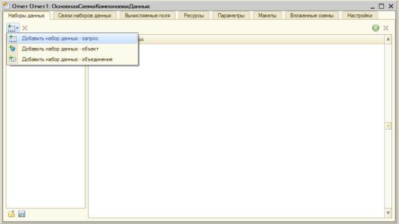Click the scrollbar down arrow

tap(388, 213)
